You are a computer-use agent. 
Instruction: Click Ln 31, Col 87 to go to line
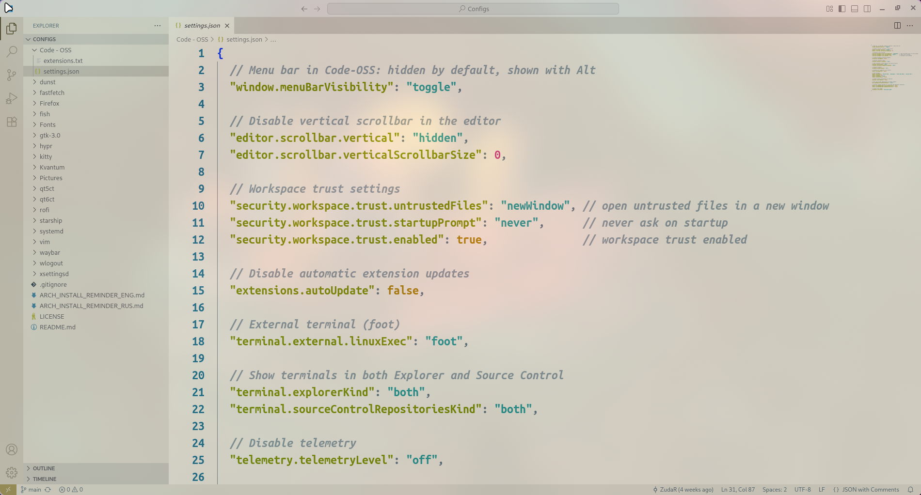pyautogui.click(x=737, y=489)
